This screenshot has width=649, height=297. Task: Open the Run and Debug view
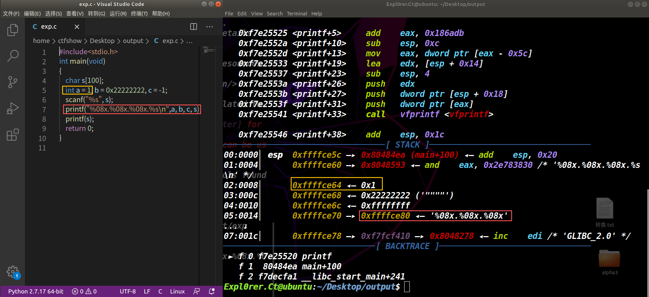[13, 108]
